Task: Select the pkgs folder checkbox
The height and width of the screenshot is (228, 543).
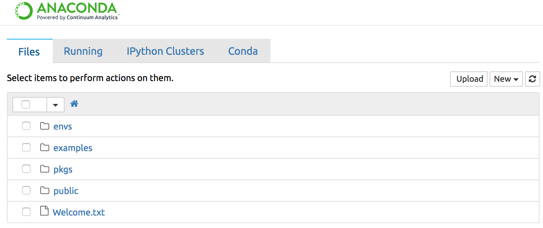Action: click(x=26, y=169)
